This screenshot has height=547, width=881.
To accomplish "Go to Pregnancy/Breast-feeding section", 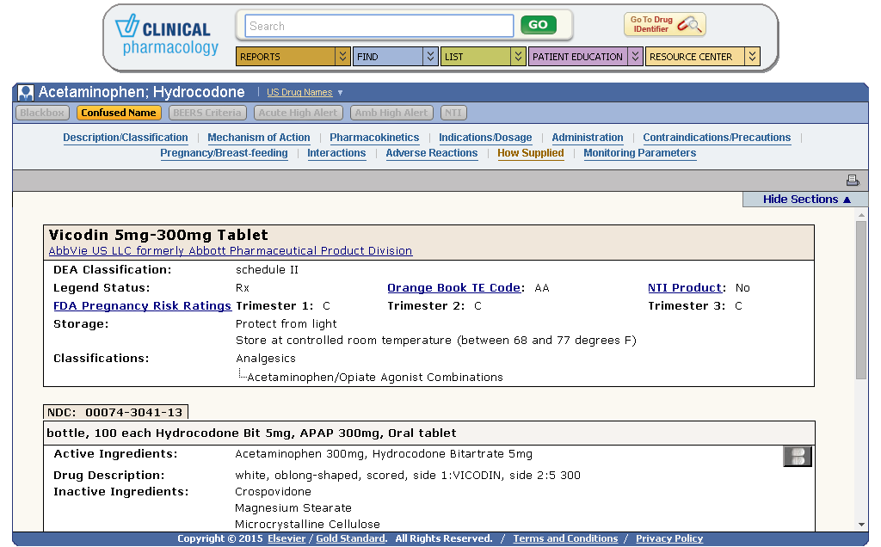I will click(x=224, y=153).
